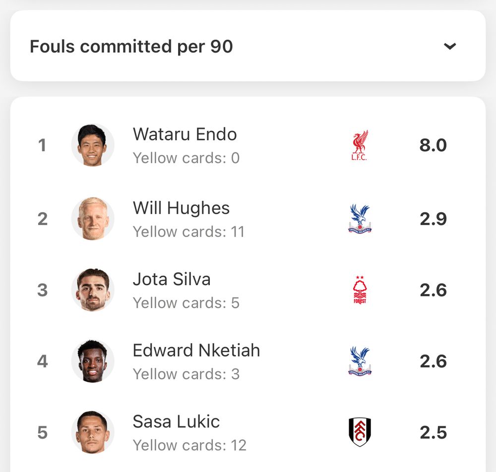496x472 pixels.
Task: Tap Edward Nketiah's Crystal Palace crest
Action: [x=360, y=361]
